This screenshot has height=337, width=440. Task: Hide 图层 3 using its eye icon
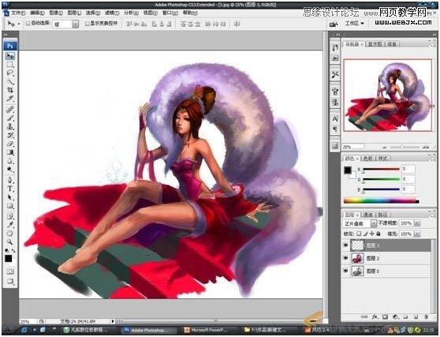(x=345, y=245)
